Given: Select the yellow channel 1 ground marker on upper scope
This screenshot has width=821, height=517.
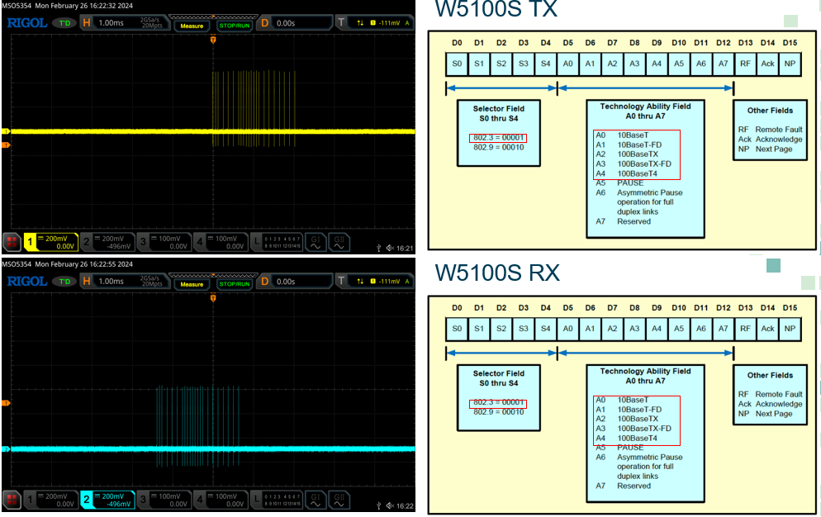Looking at the screenshot, I should [6, 131].
